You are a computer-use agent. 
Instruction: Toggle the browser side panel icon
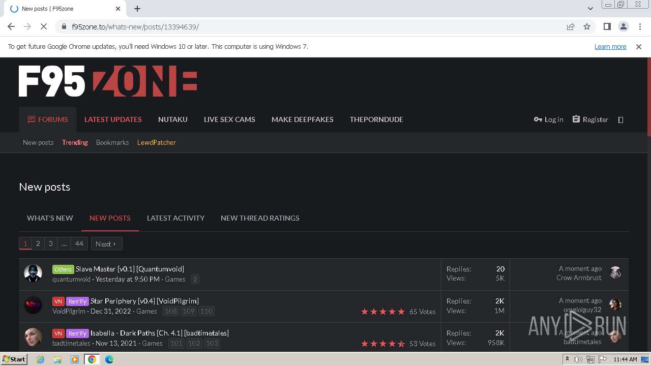(607, 26)
